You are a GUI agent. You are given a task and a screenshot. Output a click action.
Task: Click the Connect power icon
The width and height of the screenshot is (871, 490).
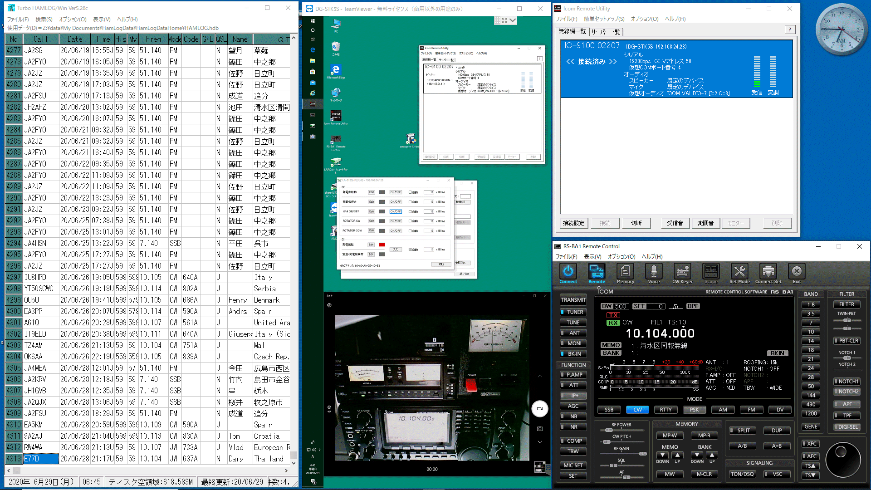pyautogui.click(x=568, y=271)
